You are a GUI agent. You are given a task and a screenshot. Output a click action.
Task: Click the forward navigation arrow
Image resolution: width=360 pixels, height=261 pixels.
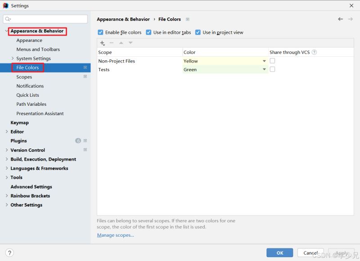tap(351, 19)
